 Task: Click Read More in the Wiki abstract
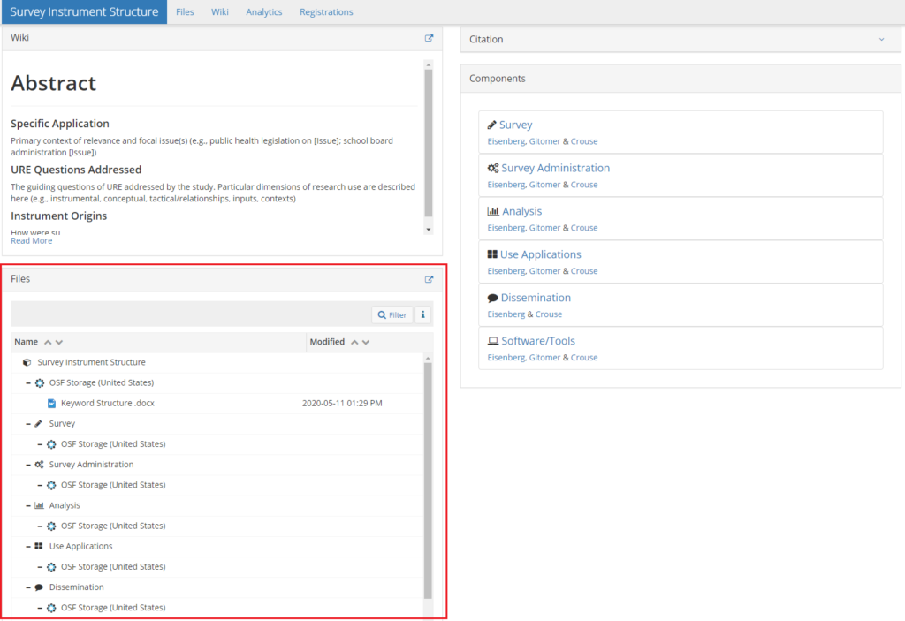[x=31, y=240]
